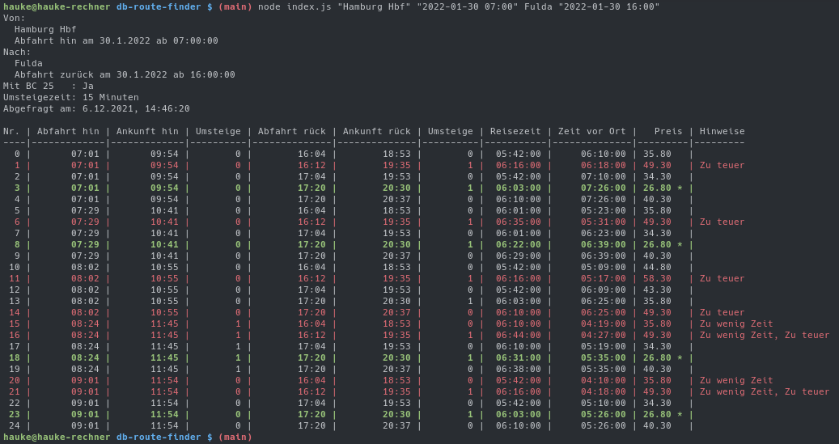Screen dimensions: 839x444
Task: Click the price "43.30" in row 12
Action: (657, 290)
